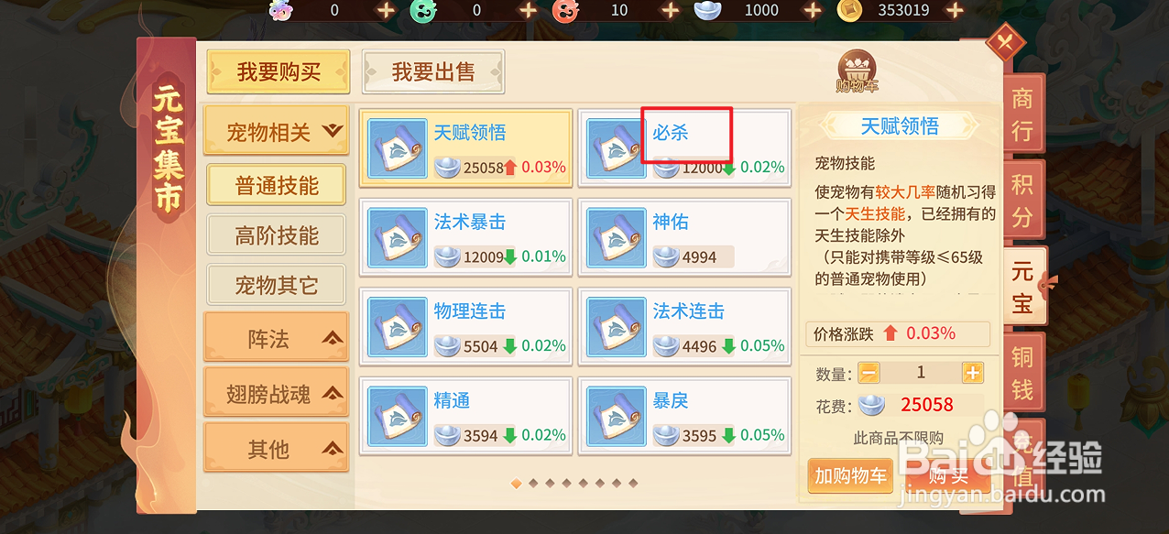
Task: Select 高阶技能 subcategory
Action: (x=277, y=235)
